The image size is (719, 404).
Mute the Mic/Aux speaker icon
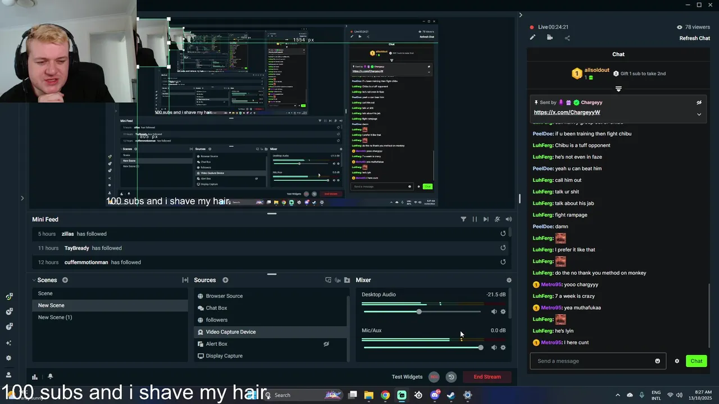coord(494,347)
